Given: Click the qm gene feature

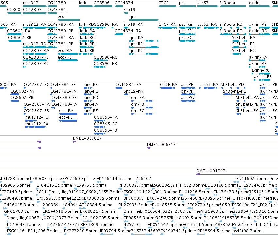Looking at the screenshot, I should (144, 20).
